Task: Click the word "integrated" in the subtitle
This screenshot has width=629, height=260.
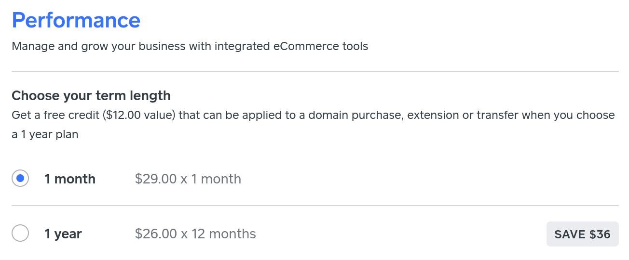Action: coord(243,46)
